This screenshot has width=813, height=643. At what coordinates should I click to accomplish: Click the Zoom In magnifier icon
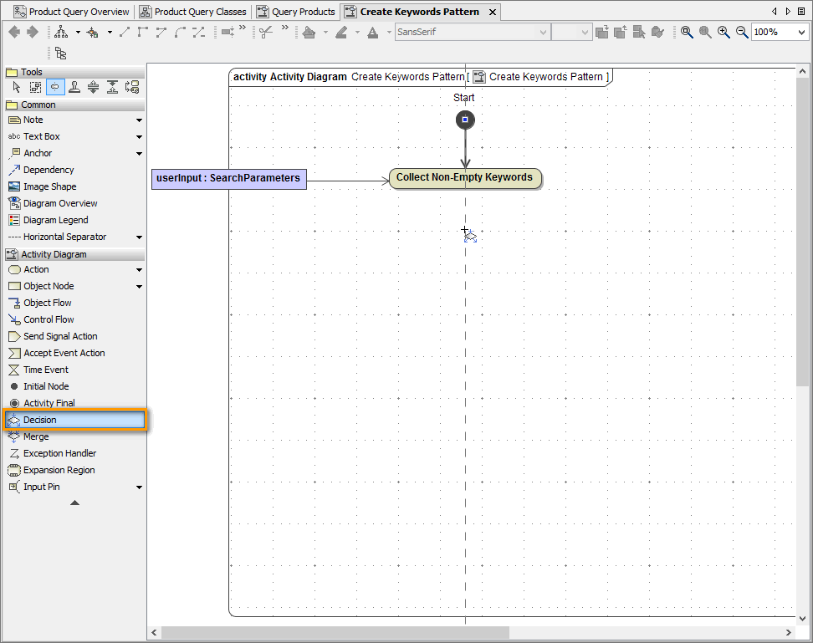[724, 32]
